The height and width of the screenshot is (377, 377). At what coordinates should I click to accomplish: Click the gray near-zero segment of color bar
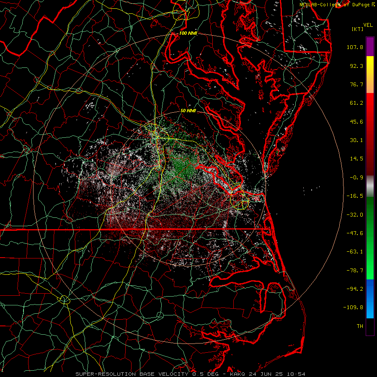point(370,185)
